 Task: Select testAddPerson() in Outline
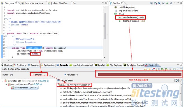pos(134,21)
